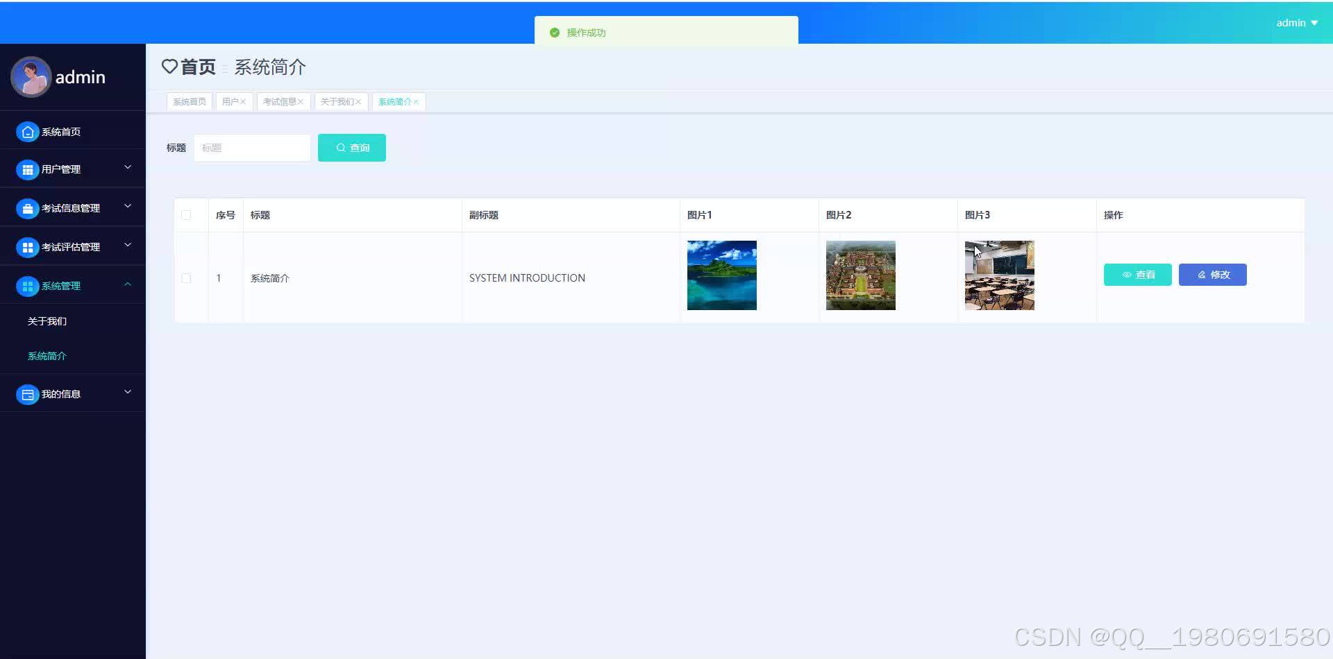Image resolution: width=1333 pixels, height=659 pixels.
Task: Click the 系统管理 icon in sidebar
Action: point(27,286)
